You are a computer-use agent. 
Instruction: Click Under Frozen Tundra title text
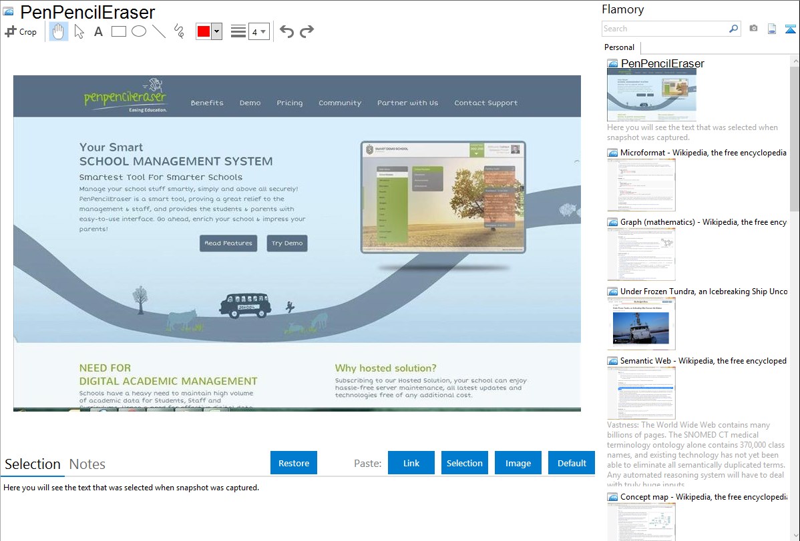[704, 291]
